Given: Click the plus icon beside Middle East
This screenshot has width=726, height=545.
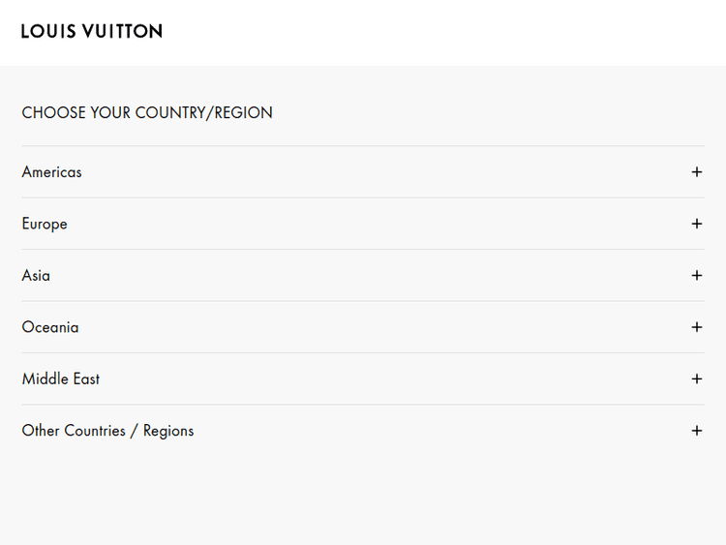Looking at the screenshot, I should click(696, 379).
